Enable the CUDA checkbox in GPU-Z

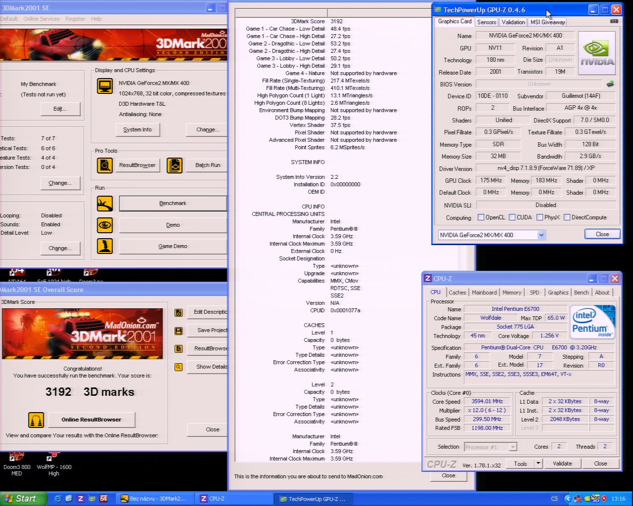[512, 217]
